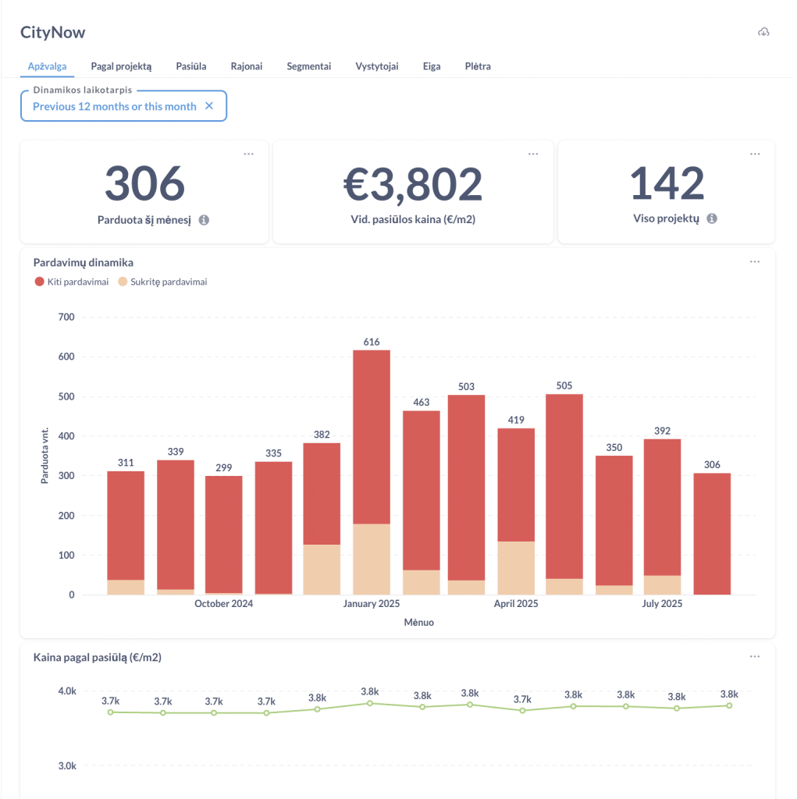Click the first data point on price line
The height and width of the screenshot is (799, 797).
[110, 712]
